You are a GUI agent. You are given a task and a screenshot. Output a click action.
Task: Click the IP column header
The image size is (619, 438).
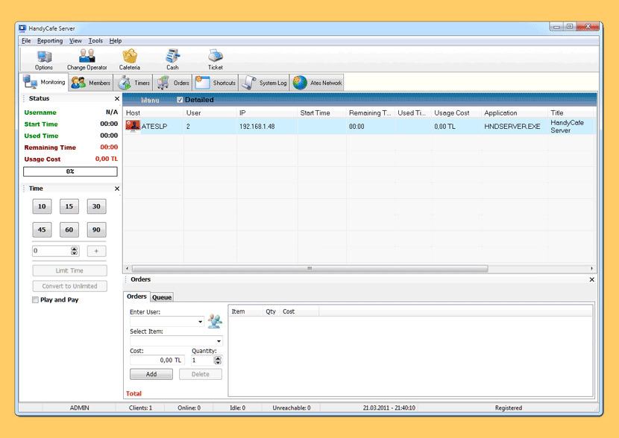(267, 112)
